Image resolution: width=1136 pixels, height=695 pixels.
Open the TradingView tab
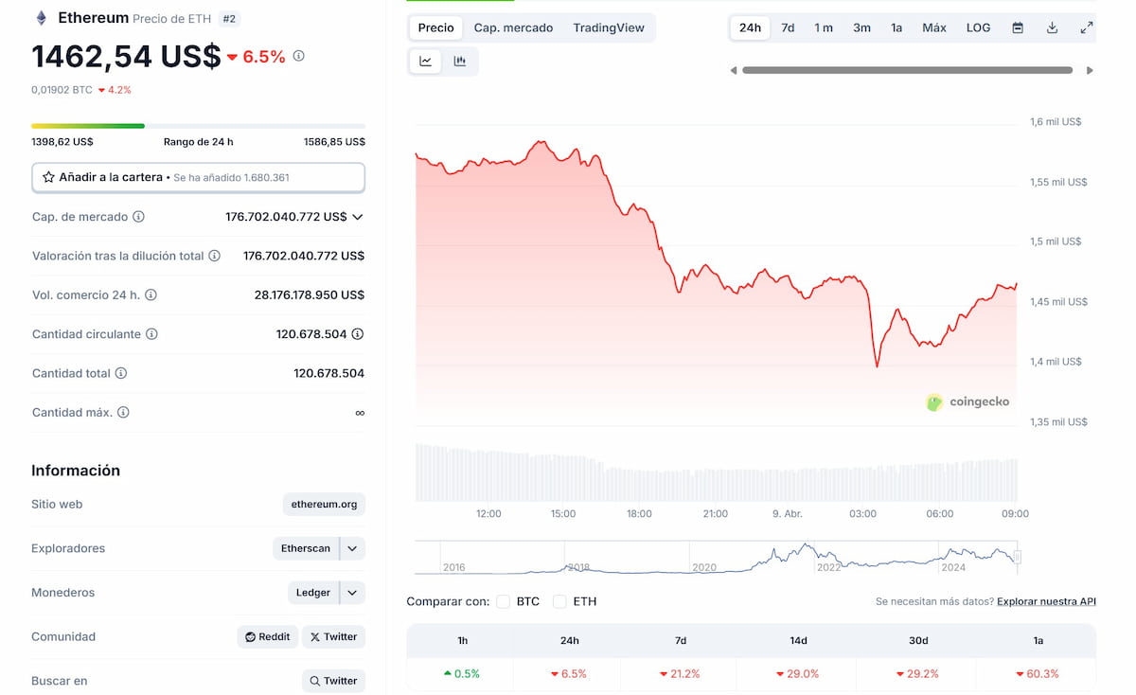[x=609, y=27]
